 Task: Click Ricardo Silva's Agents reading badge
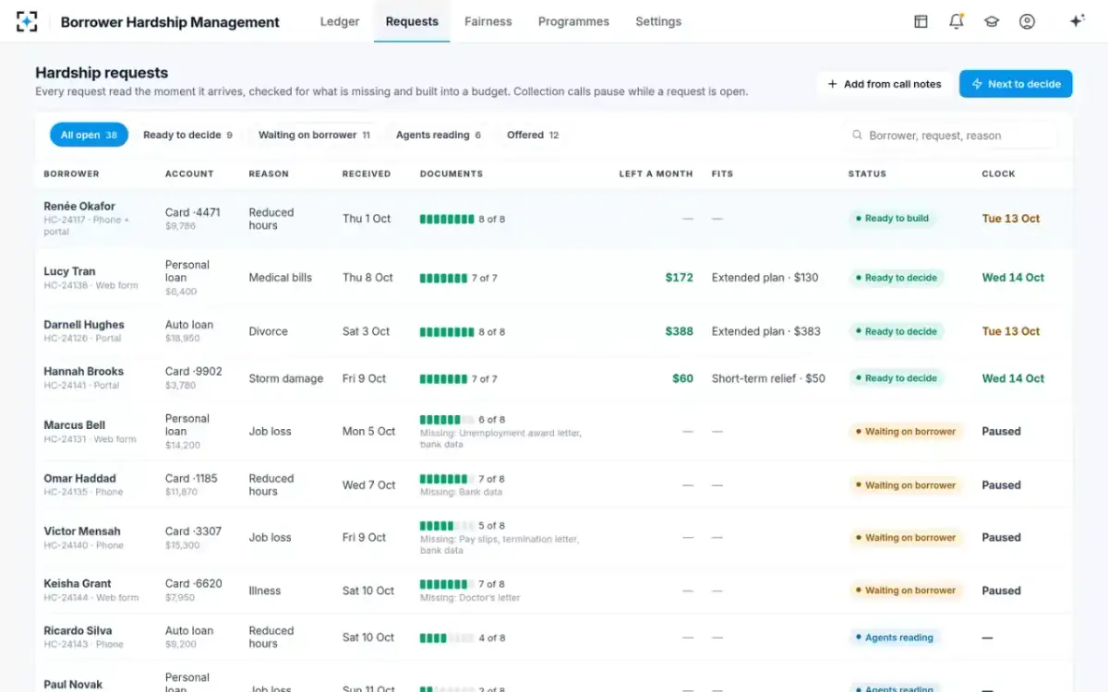point(894,638)
